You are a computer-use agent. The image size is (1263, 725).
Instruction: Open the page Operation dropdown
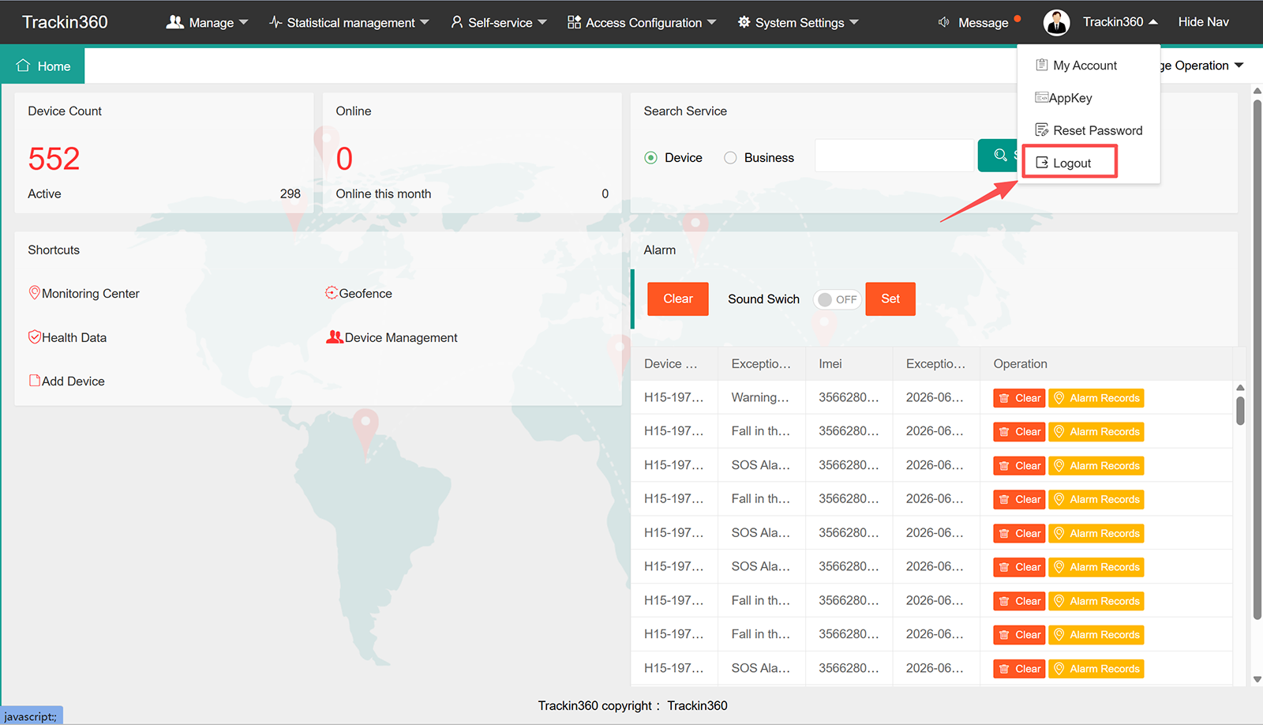(1201, 66)
